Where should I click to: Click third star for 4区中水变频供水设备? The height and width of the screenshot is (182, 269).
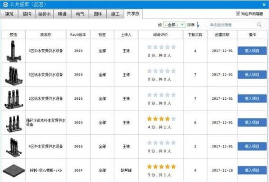pyautogui.click(x=161, y=143)
